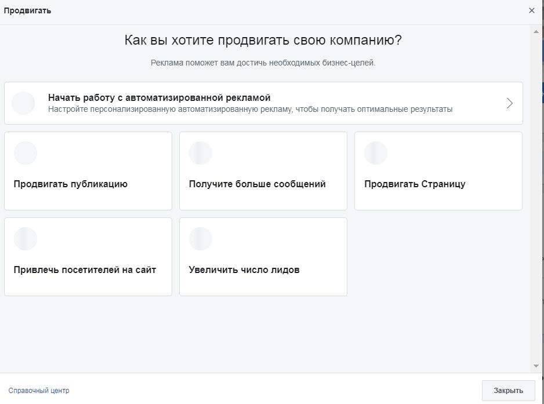Click placeholder icon on 'Продвигать Страницу' card
Screen dimensions: 544x404
[x=376, y=153]
